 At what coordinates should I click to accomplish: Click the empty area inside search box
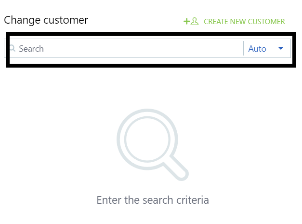(x=144, y=48)
